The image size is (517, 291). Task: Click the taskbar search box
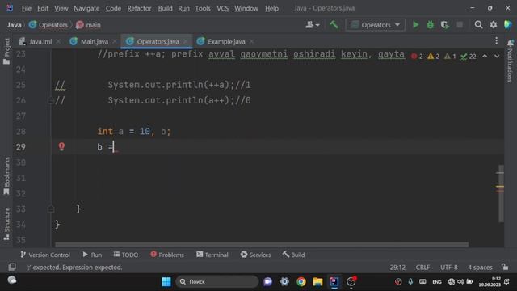217,282
